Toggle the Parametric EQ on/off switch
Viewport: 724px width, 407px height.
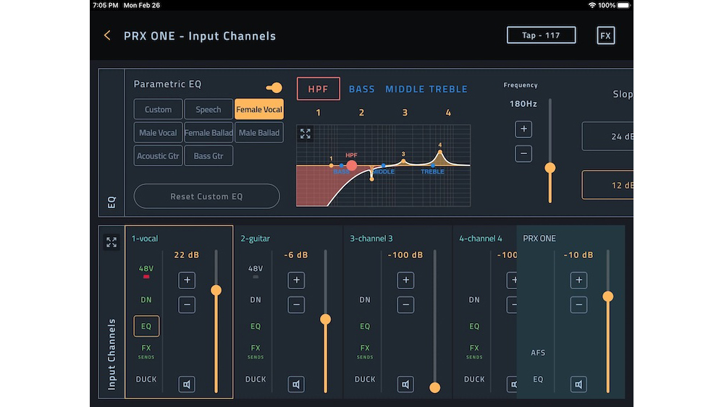(x=274, y=87)
